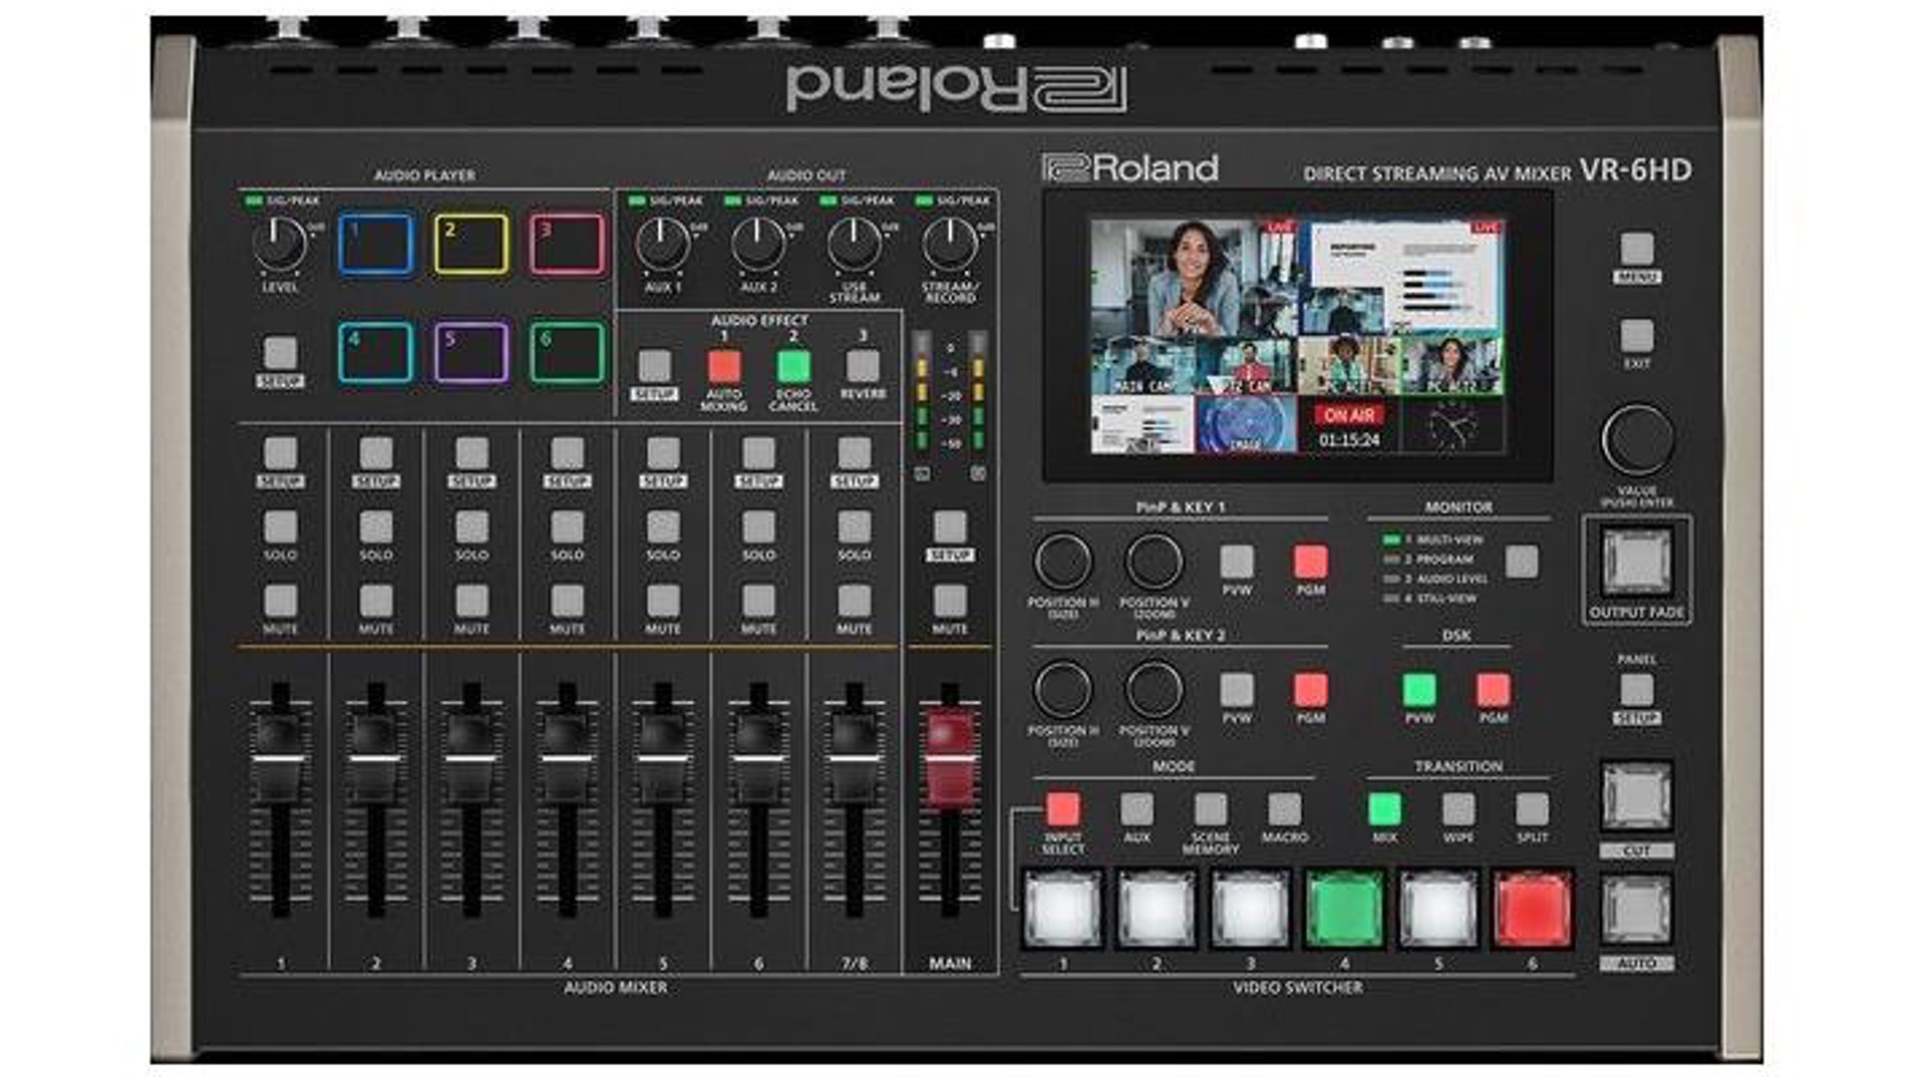The width and height of the screenshot is (1914, 1077).
Task: Open Audio Player SETUP button
Action: [280, 353]
